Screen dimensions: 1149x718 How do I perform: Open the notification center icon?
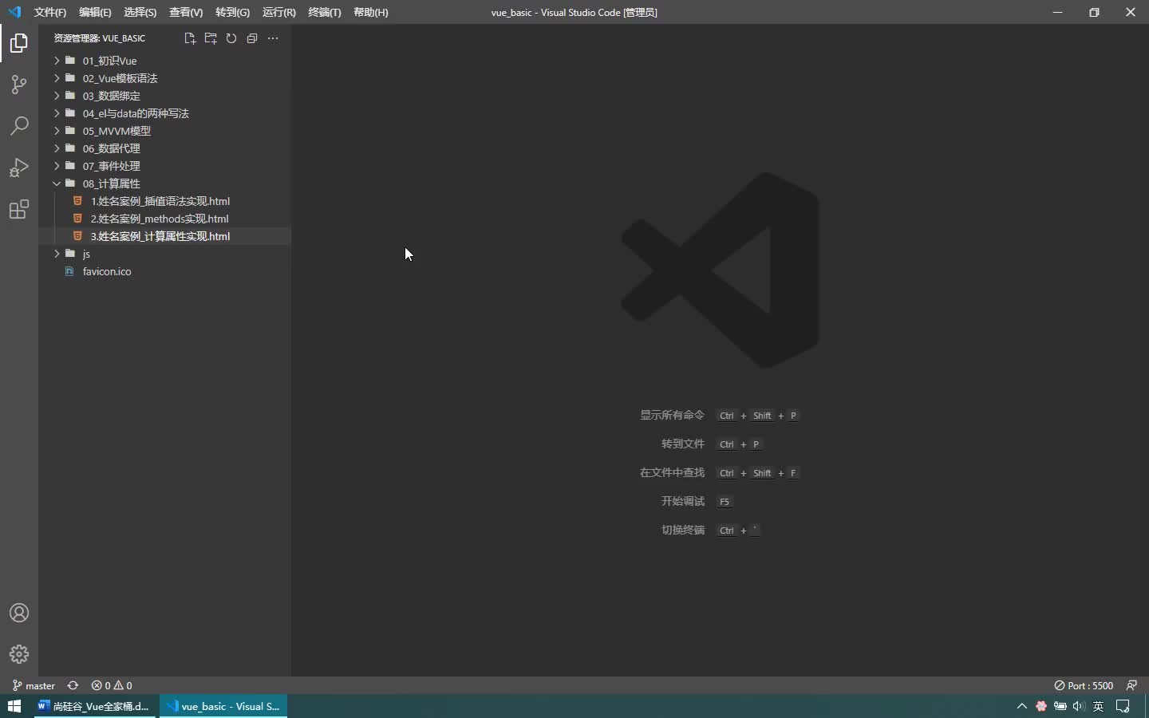point(1123,706)
